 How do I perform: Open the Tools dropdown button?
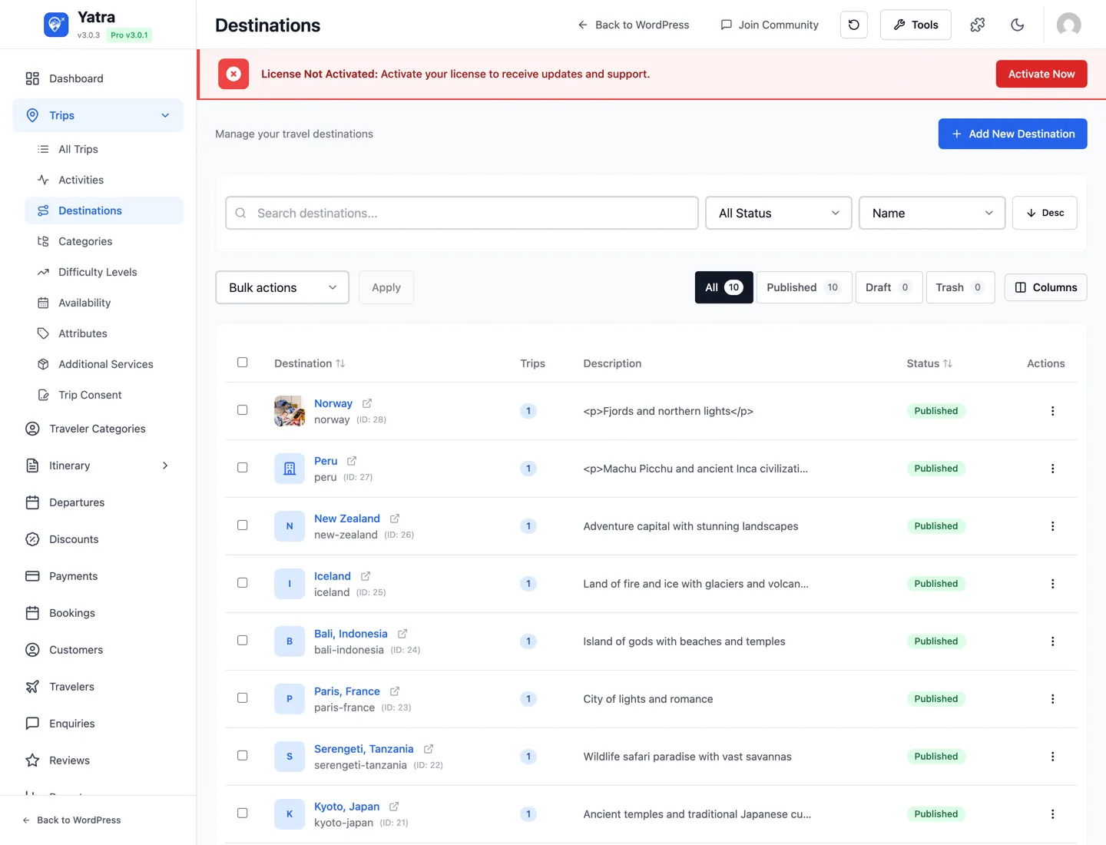(916, 25)
